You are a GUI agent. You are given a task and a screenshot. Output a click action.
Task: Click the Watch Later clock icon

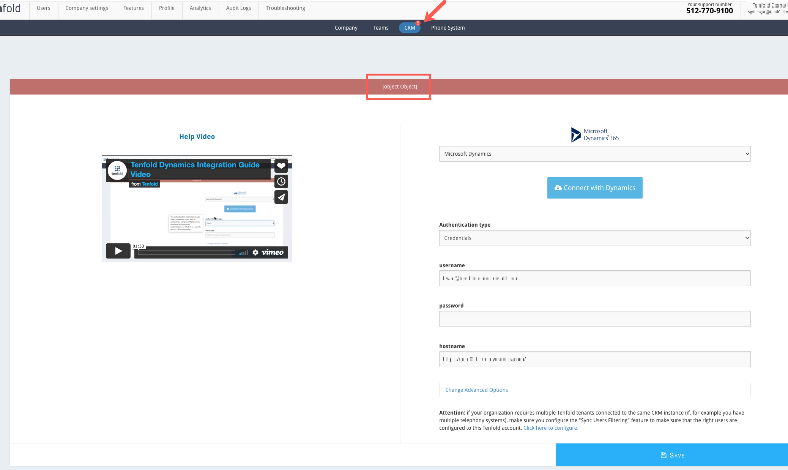(281, 181)
